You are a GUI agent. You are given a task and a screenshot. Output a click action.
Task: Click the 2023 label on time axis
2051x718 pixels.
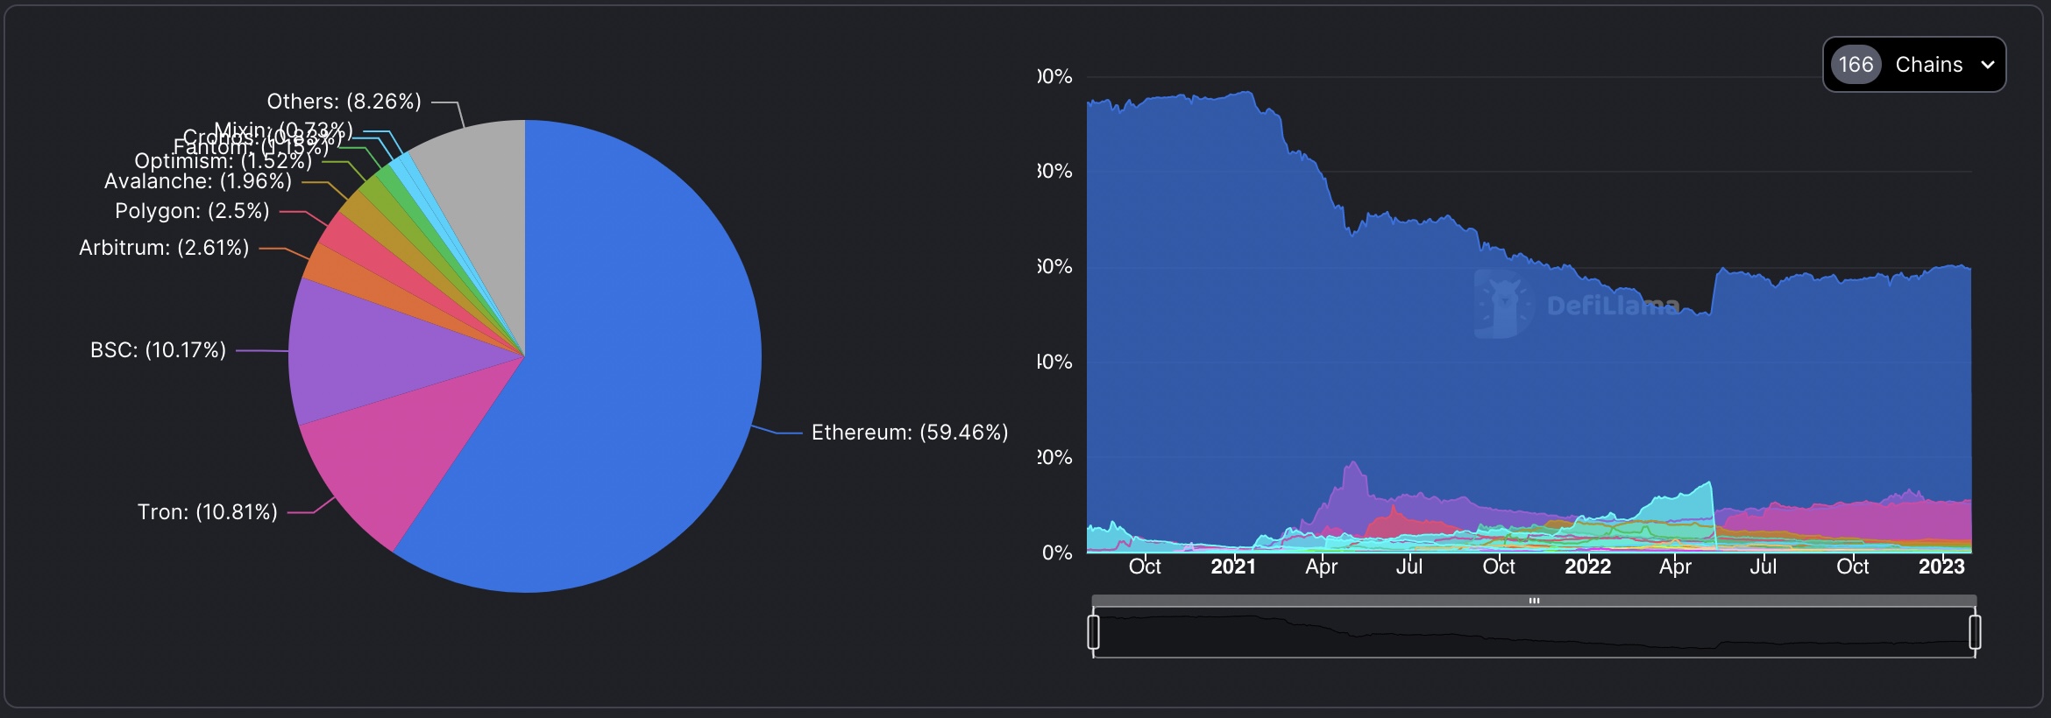[x=1941, y=567]
